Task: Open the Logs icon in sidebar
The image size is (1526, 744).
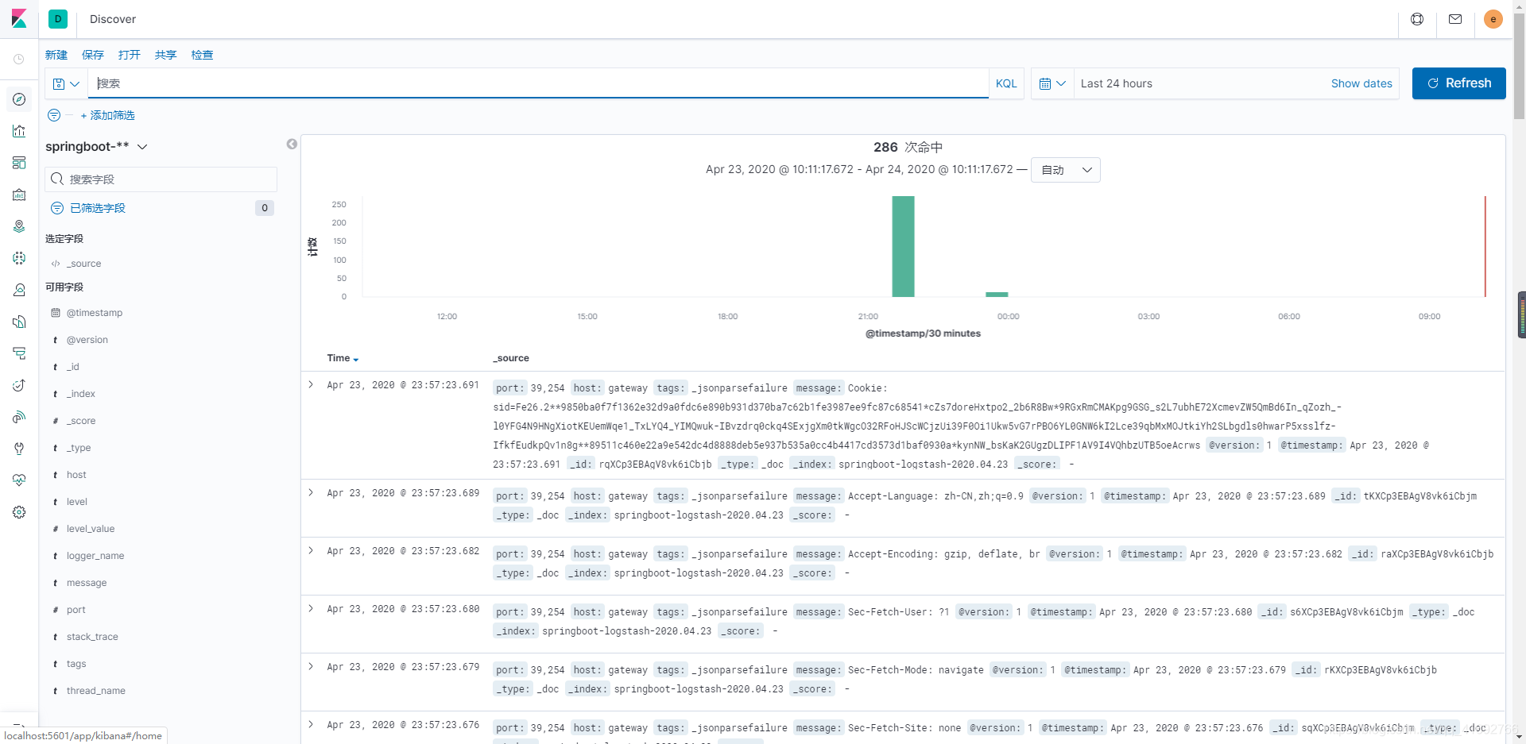Action: click(19, 322)
